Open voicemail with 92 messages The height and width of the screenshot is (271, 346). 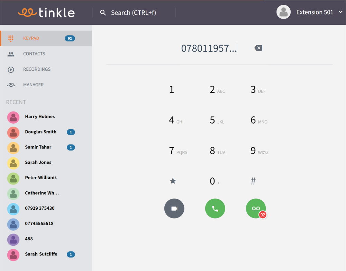256,208
